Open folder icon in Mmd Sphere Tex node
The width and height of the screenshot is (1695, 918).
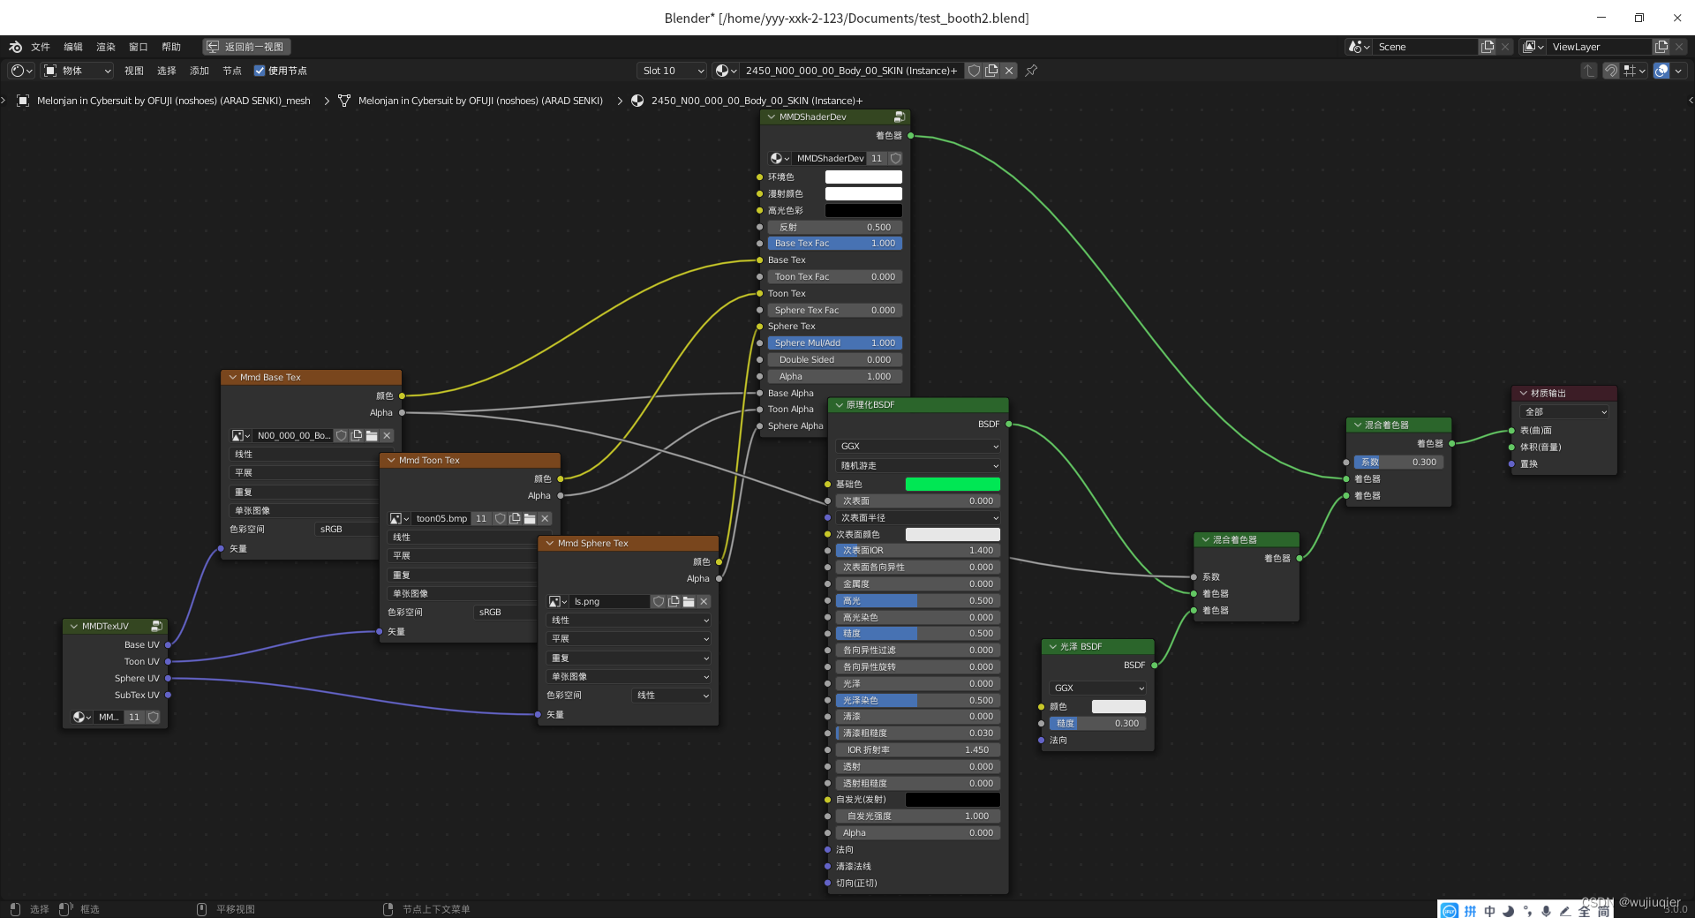pyautogui.click(x=689, y=601)
